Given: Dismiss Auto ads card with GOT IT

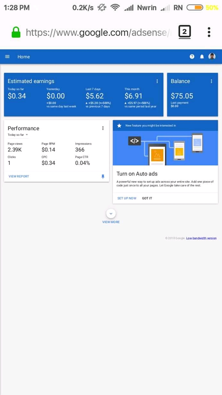Looking at the screenshot, I should coord(147,198).
